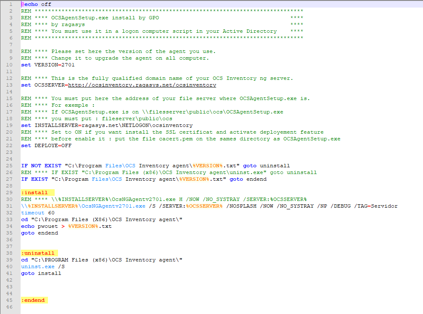Select the highlighted :endend label

[x=34, y=300]
